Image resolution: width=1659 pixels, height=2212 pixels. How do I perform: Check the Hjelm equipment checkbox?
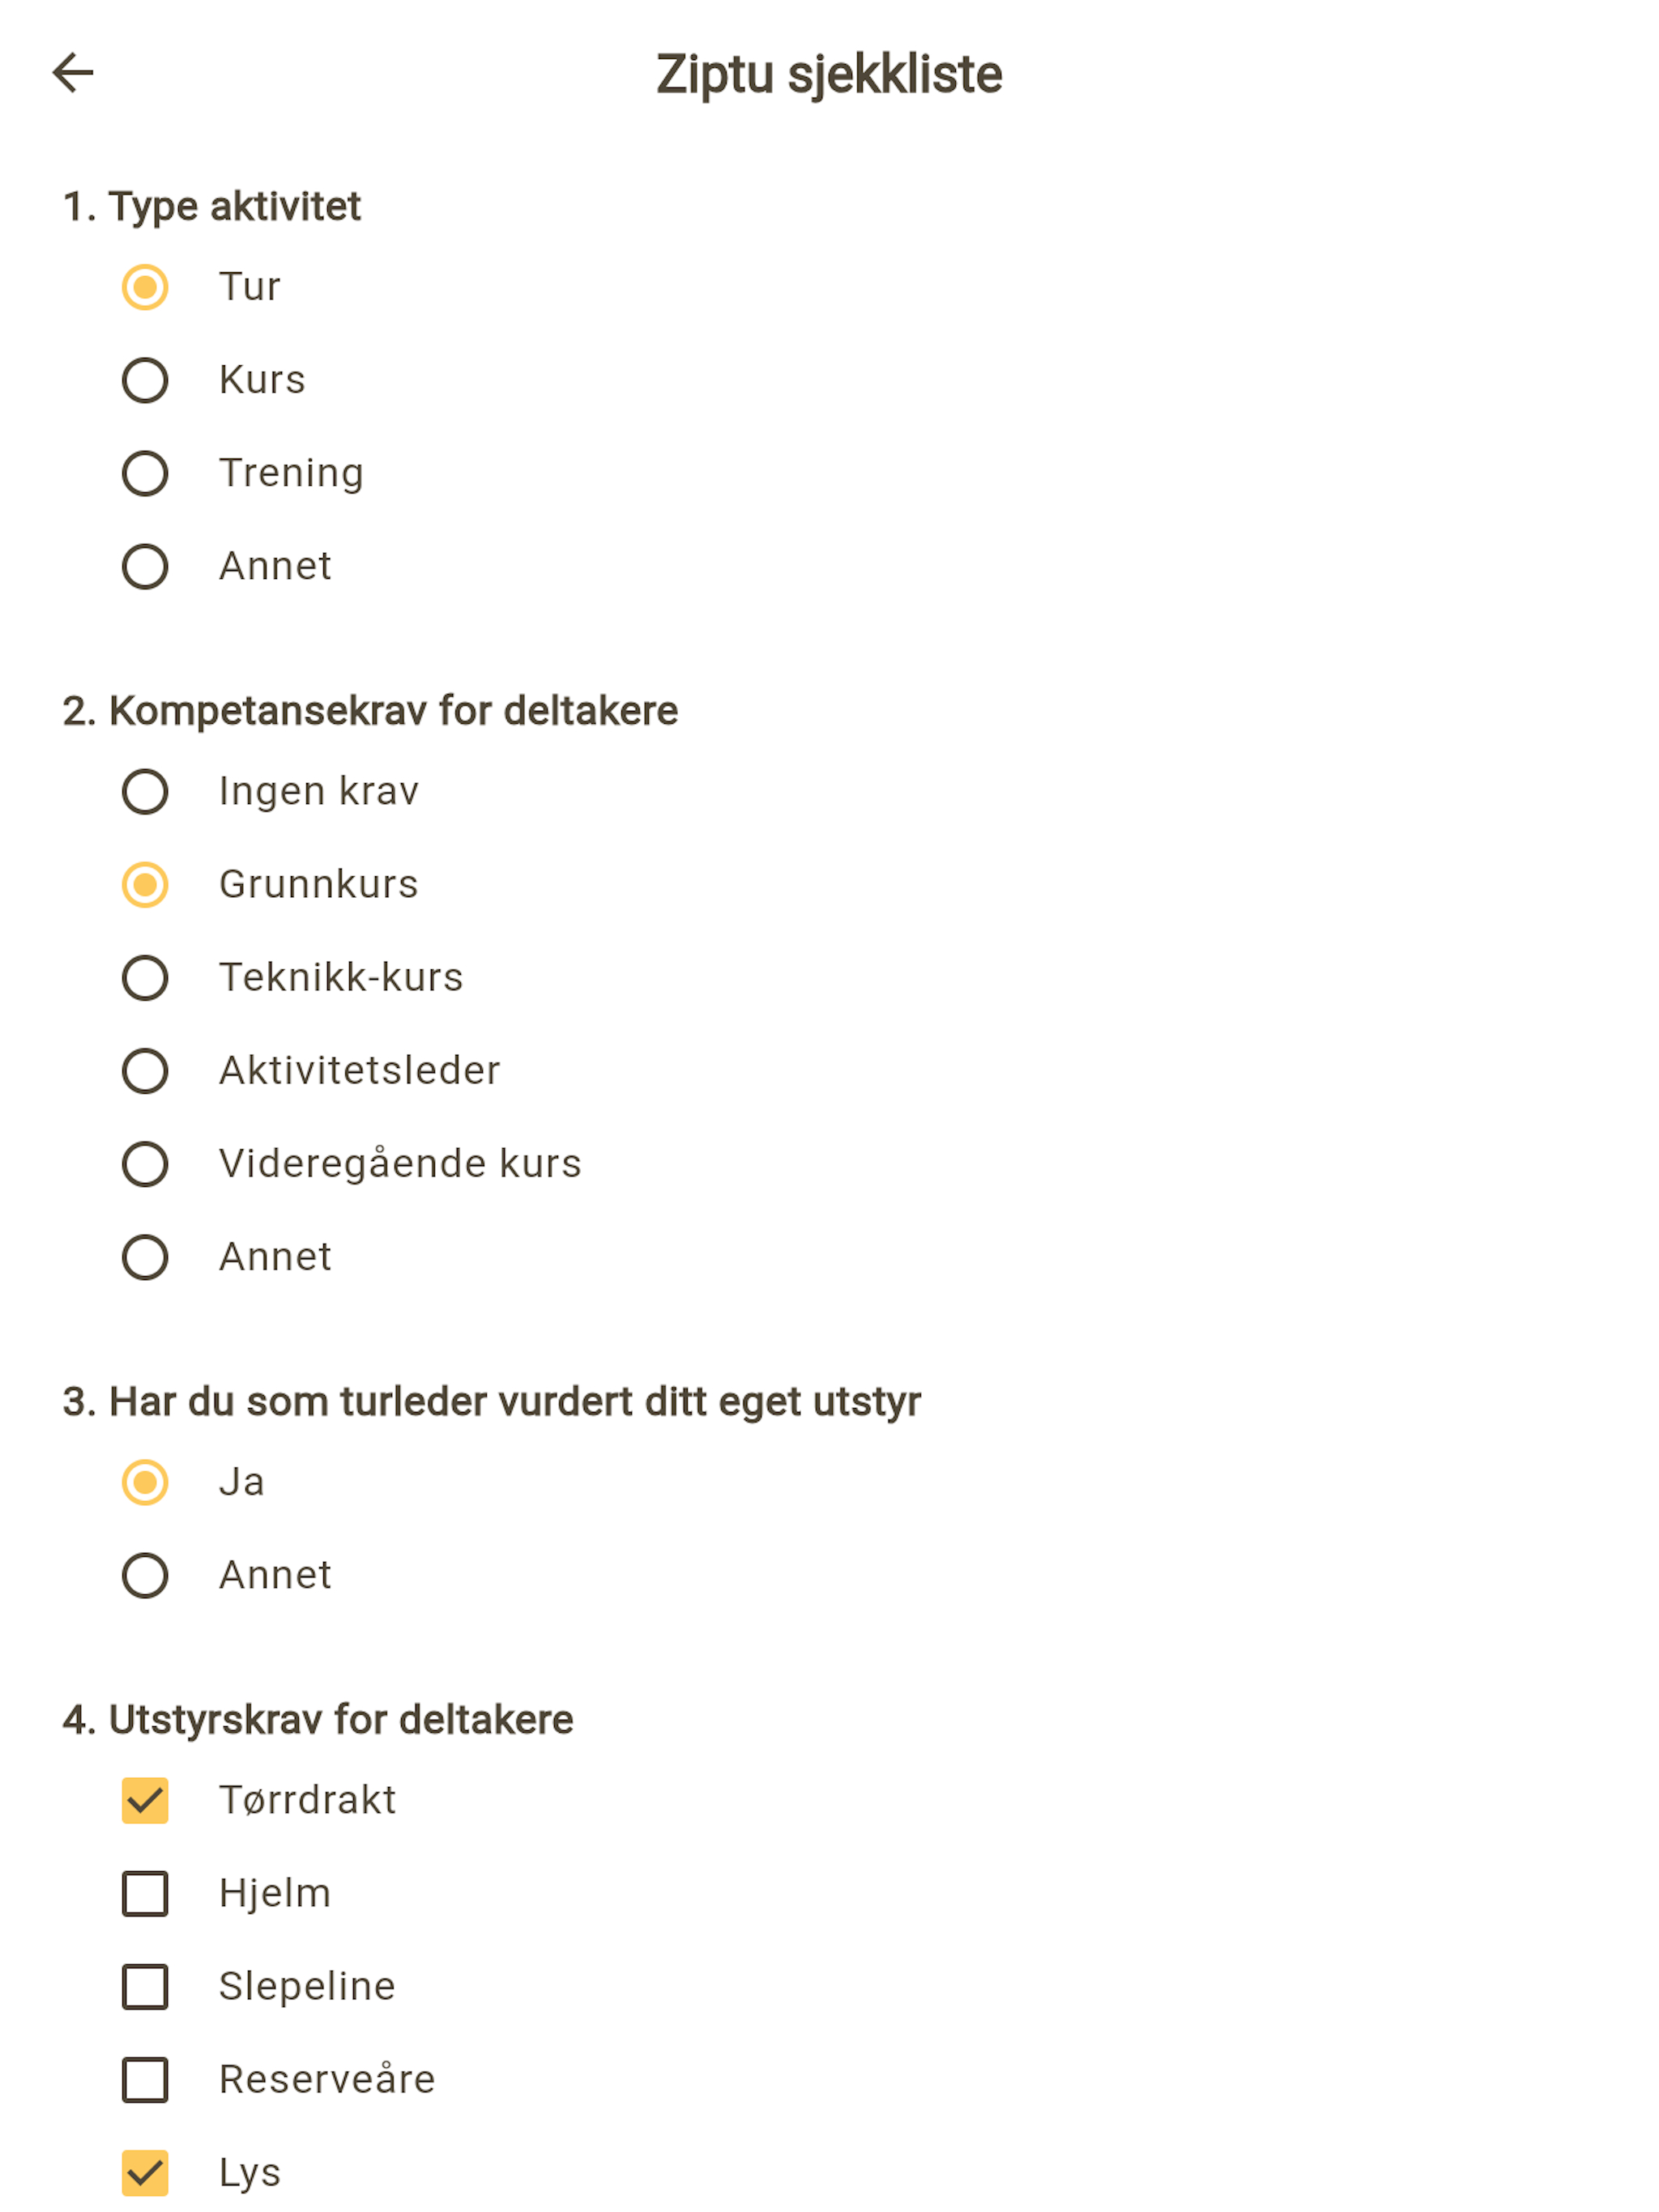point(145,1893)
